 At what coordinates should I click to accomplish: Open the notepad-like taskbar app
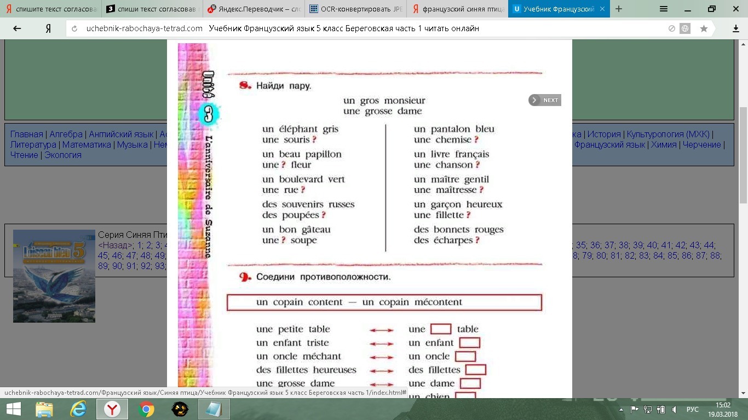click(x=214, y=409)
